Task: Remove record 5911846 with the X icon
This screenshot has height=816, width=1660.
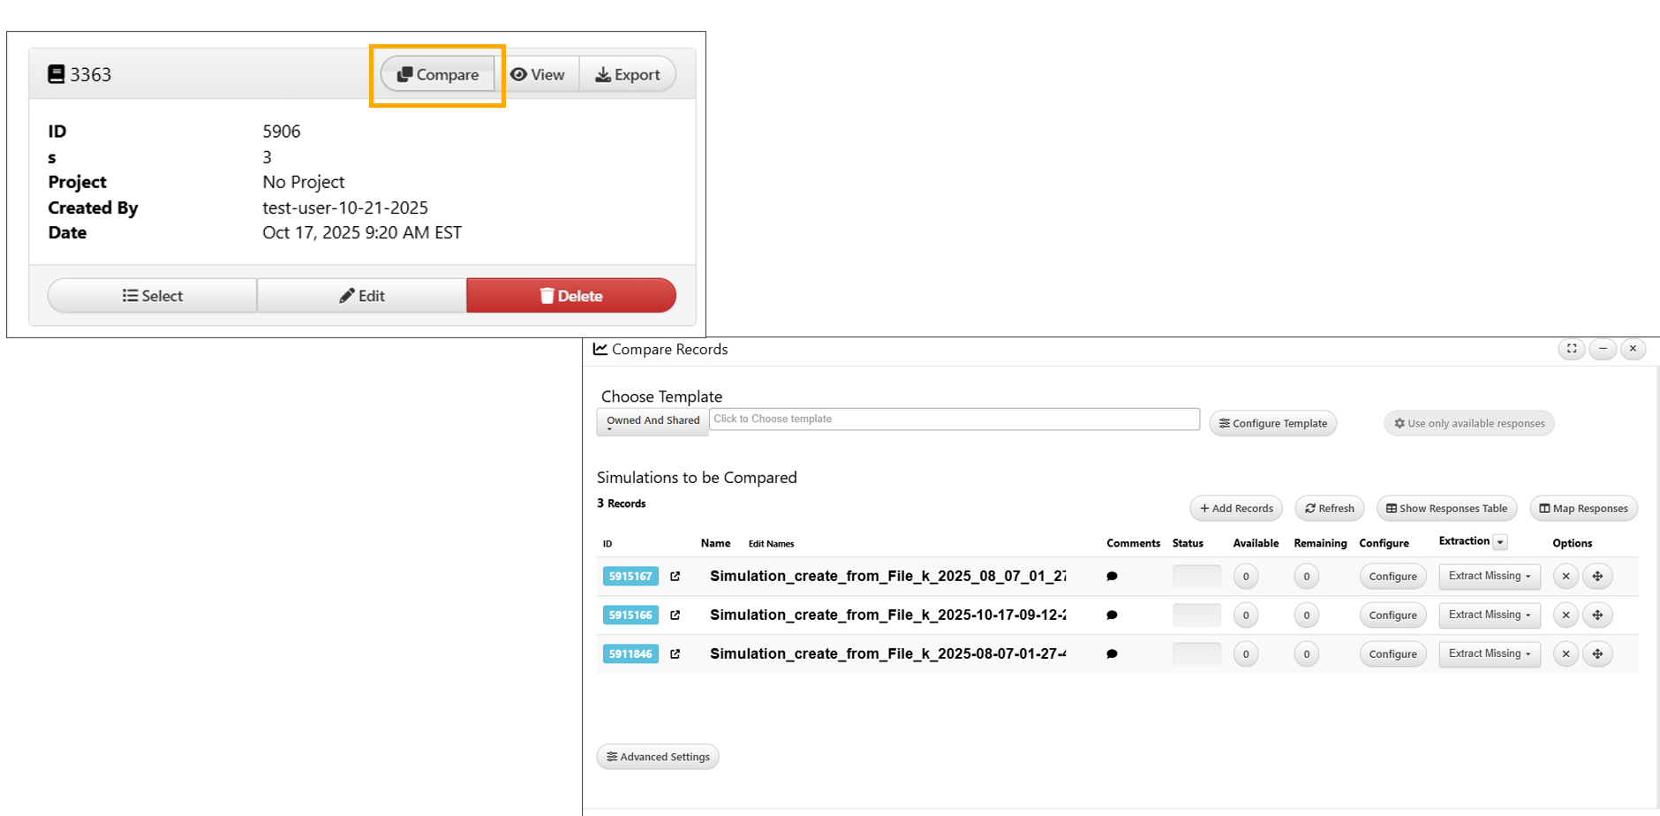Action: pos(1566,654)
